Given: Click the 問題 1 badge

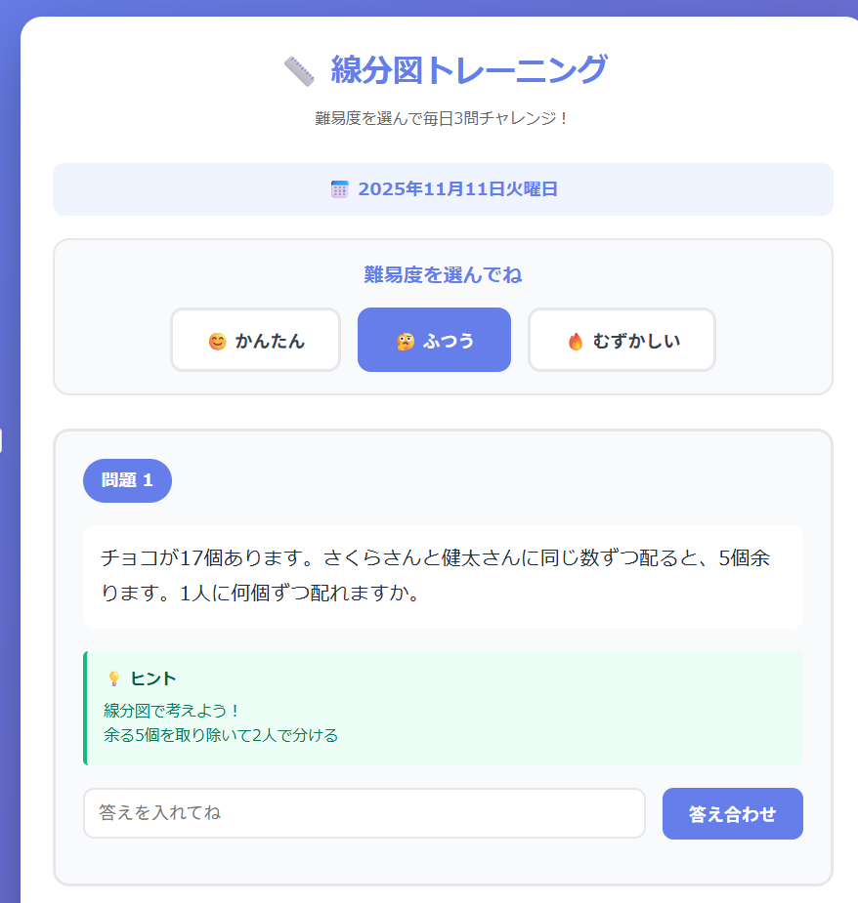Looking at the screenshot, I should [127, 480].
